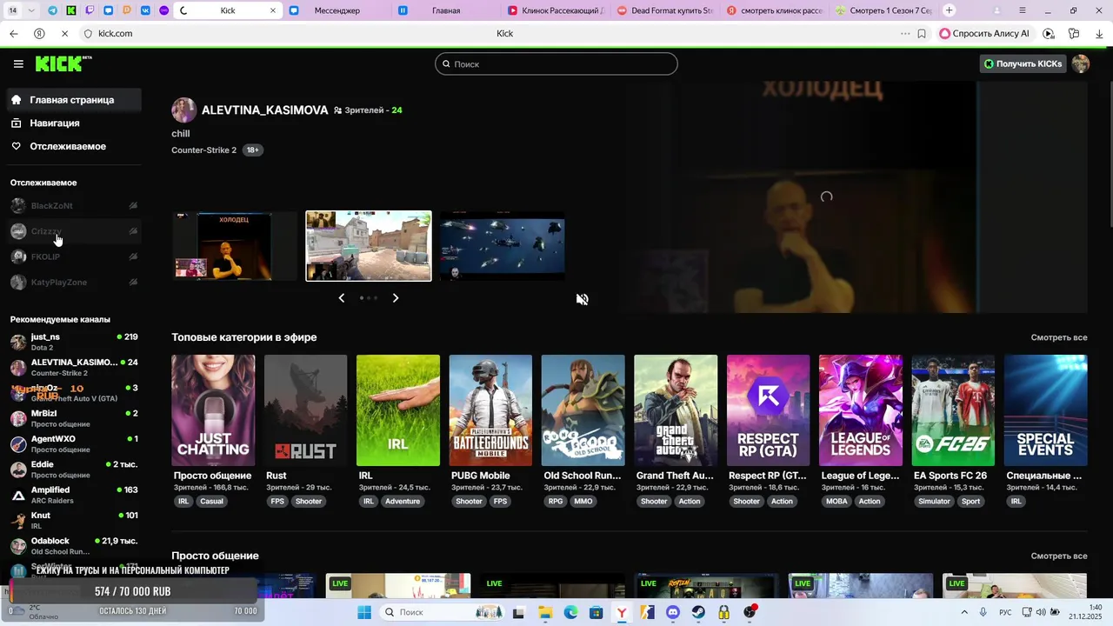Open the EA Sports FC 26 category card
This screenshot has height=626, width=1113.
point(953,410)
